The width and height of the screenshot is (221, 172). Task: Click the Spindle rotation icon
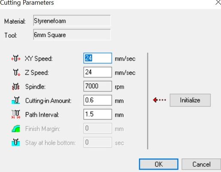pos(16,86)
